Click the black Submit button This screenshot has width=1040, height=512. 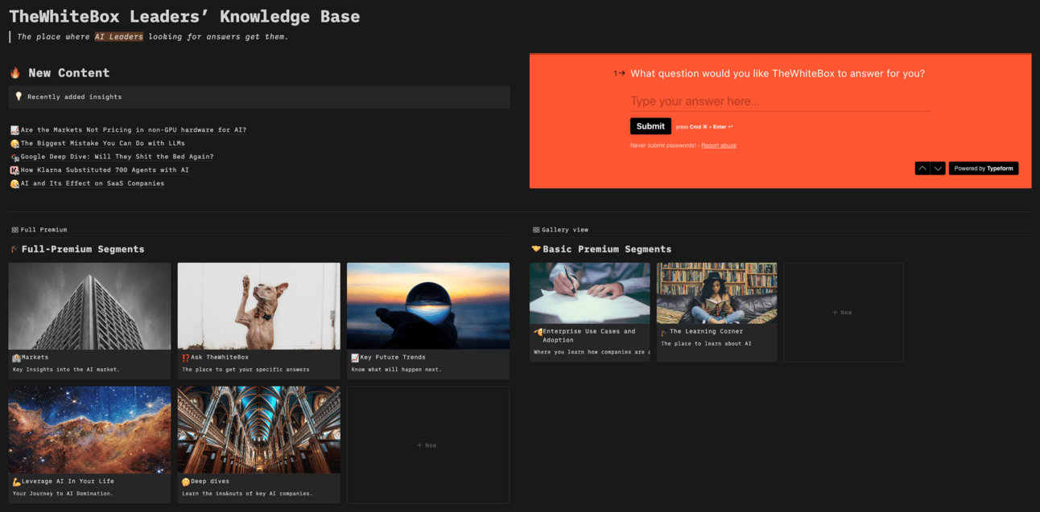click(650, 126)
